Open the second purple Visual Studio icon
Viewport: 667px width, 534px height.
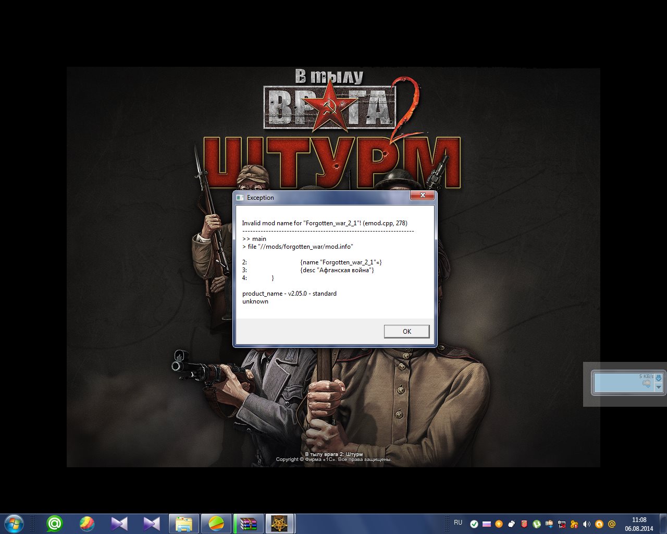(x=152, y=523)
